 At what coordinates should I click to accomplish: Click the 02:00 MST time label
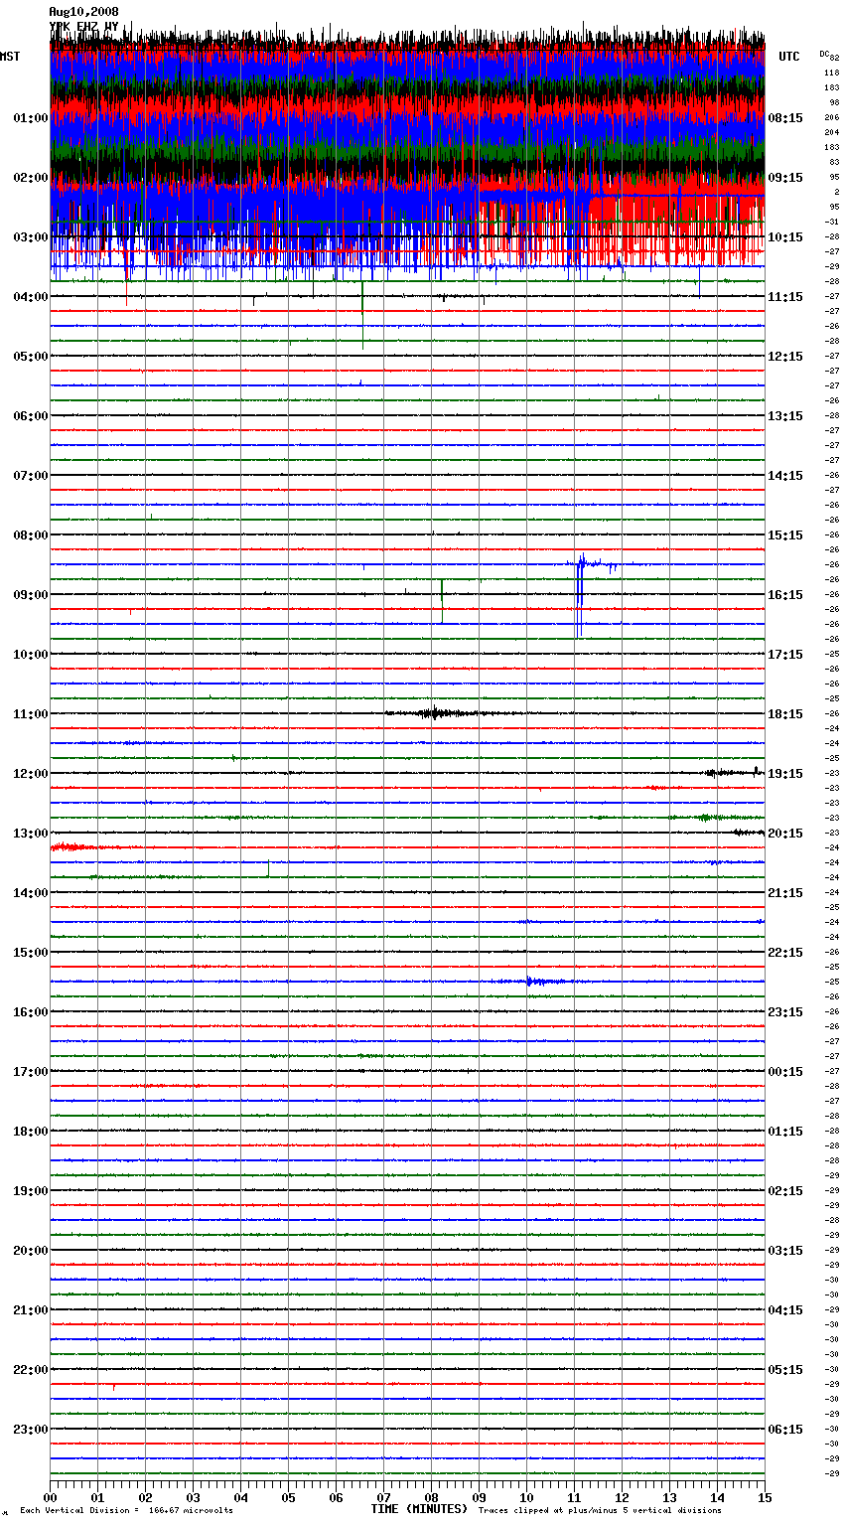tap(31, 178)
